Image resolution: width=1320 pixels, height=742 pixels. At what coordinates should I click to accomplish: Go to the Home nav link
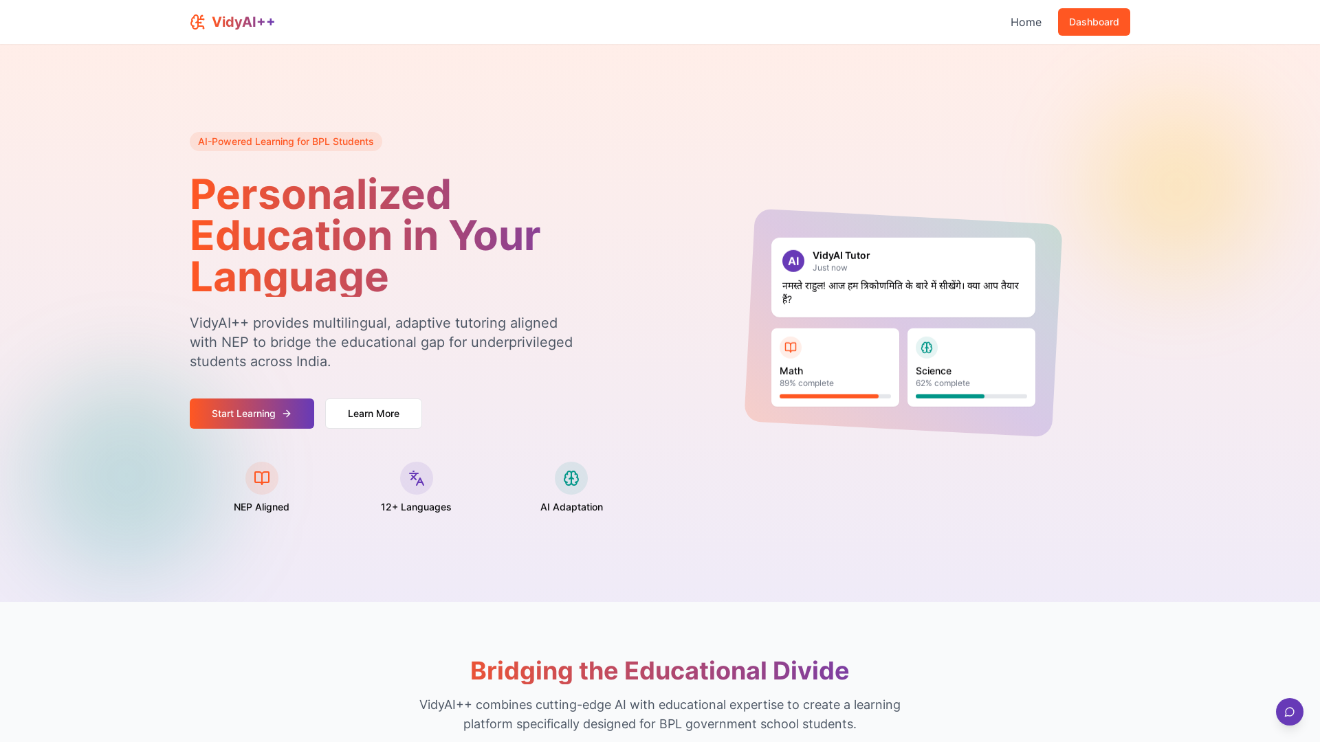[1026, 22]
